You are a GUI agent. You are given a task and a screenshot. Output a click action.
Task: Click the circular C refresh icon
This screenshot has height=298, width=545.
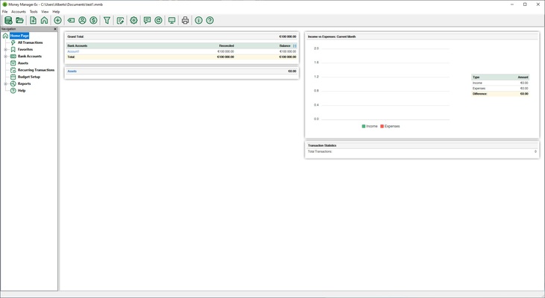click(159, 21)
